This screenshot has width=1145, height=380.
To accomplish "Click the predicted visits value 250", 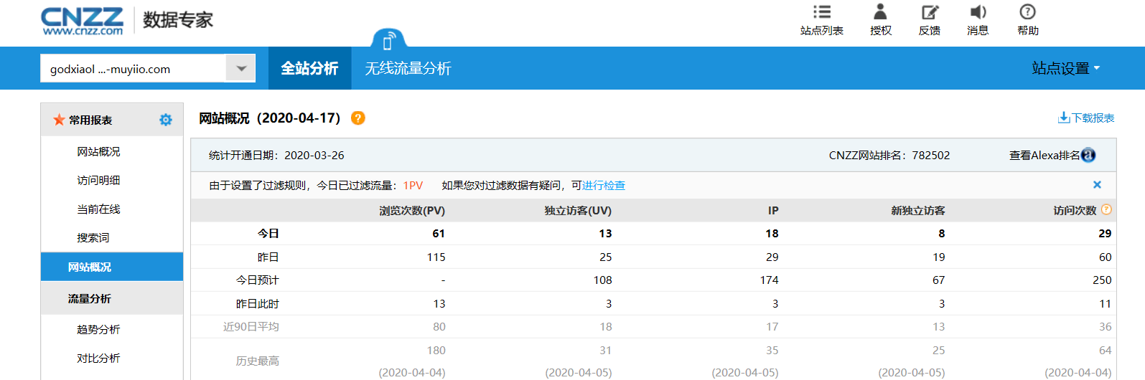I will (x=1102, y=280).
